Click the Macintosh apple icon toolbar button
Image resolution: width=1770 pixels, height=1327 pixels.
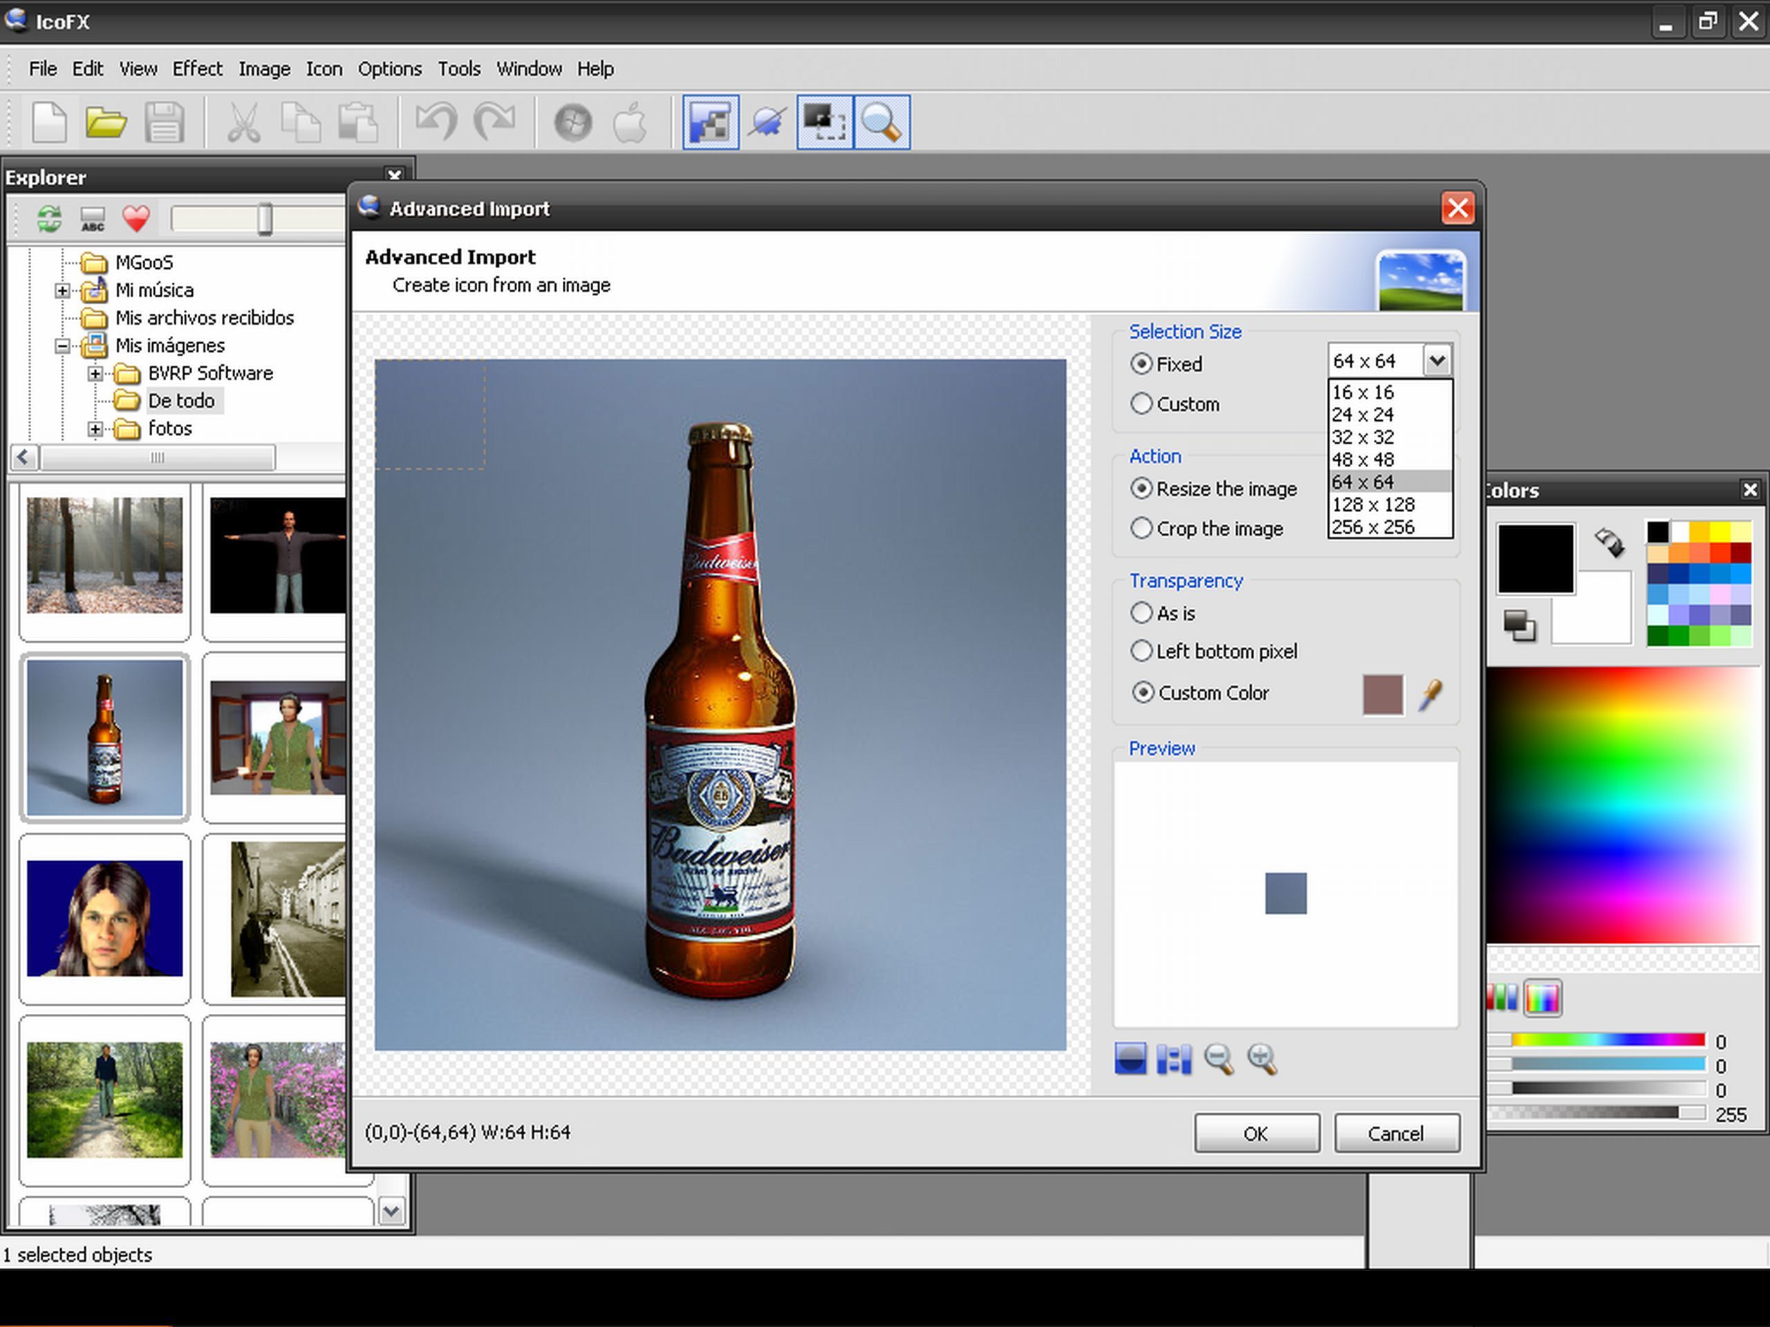(x=630, y=122)
